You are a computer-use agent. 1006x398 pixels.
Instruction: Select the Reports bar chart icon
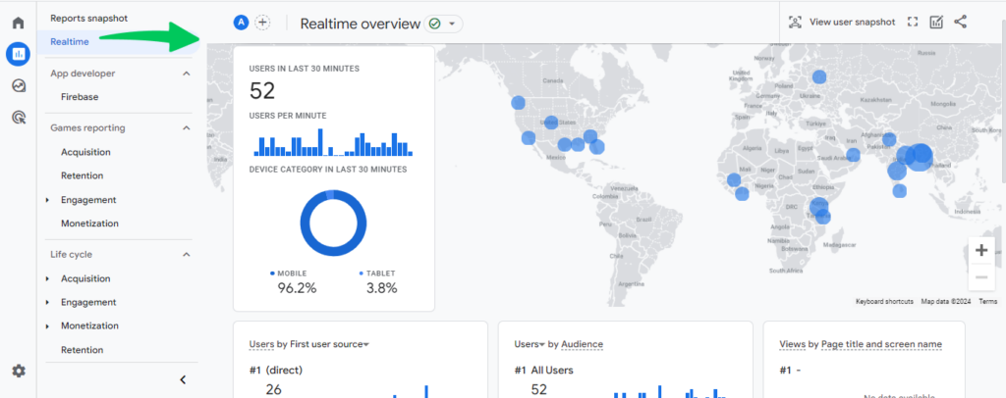click(x=18, y=54)
